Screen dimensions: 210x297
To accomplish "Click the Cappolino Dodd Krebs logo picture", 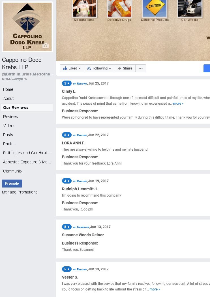I will pos(27,27).
